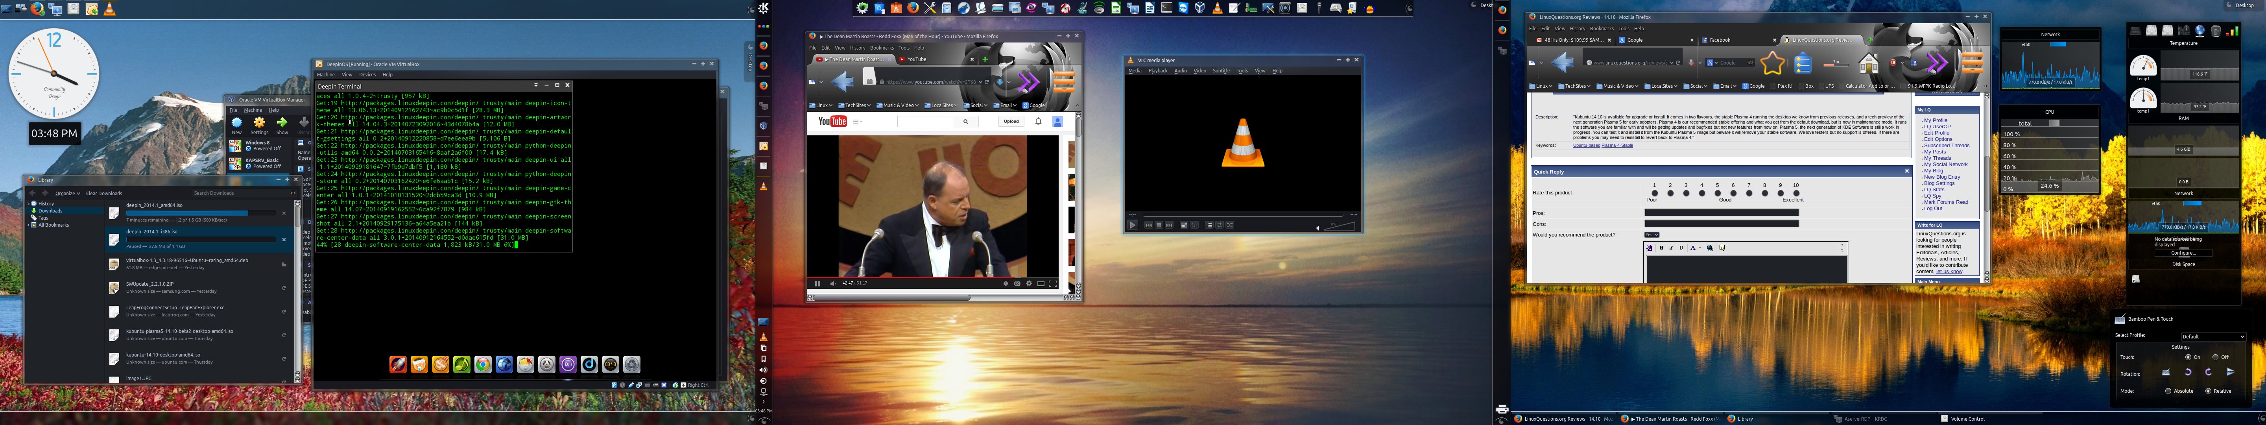Viewport: 2266px width, 425px height.
Task: Click YouTube player fullscreen icon
Action: (1053, 283)
